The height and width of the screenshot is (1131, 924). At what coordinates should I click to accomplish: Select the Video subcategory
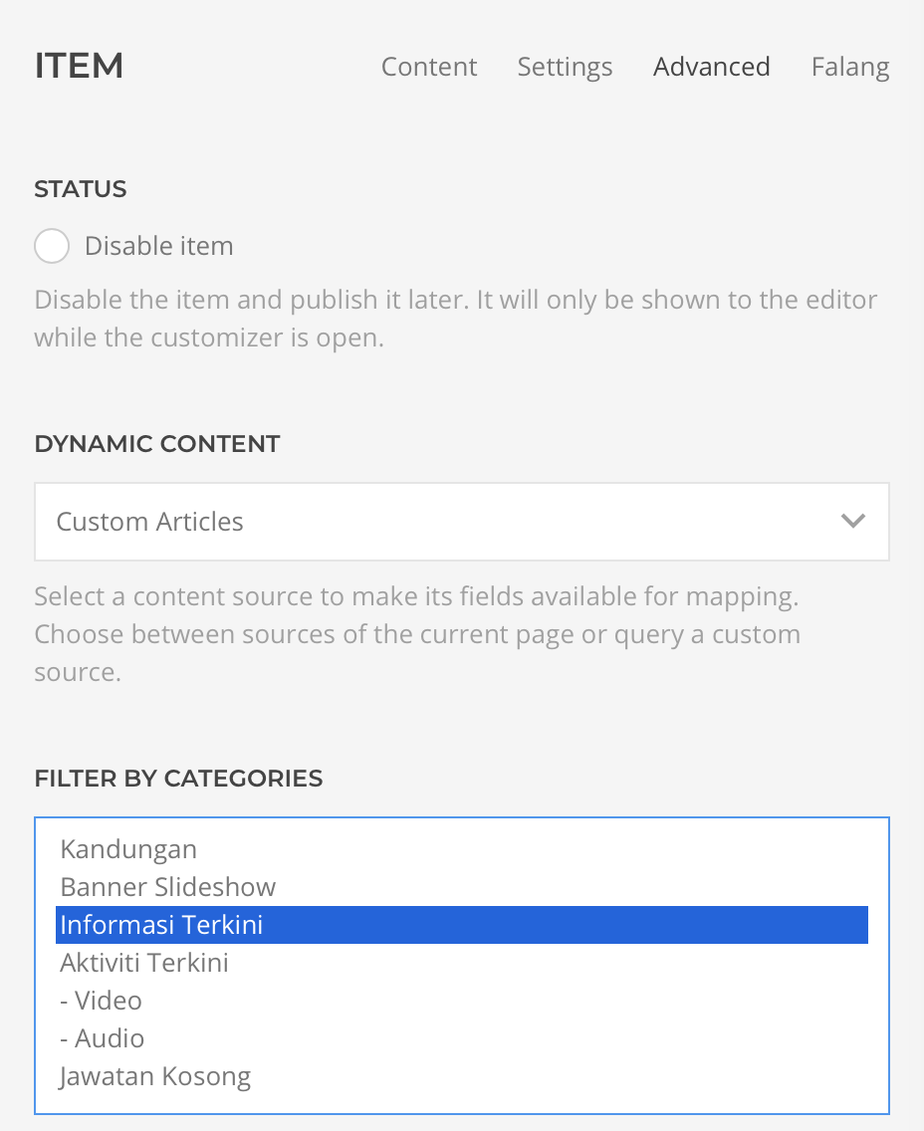click(x=101, y=1001)
